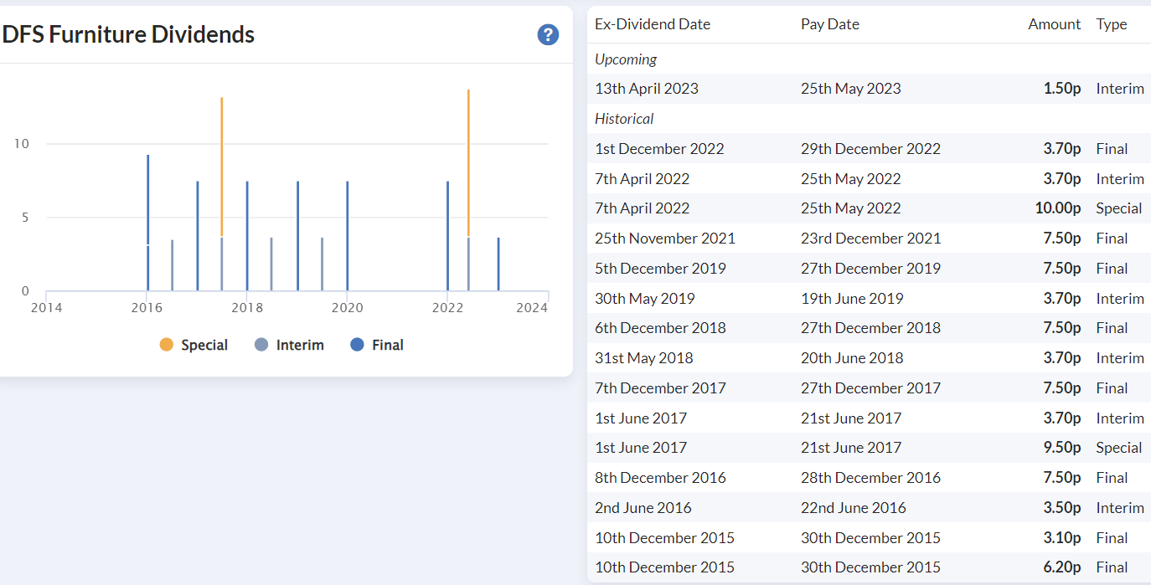Select the 22nd June 2016 pay date
This screenshot has width=1151, height=585.
[854, 508]
